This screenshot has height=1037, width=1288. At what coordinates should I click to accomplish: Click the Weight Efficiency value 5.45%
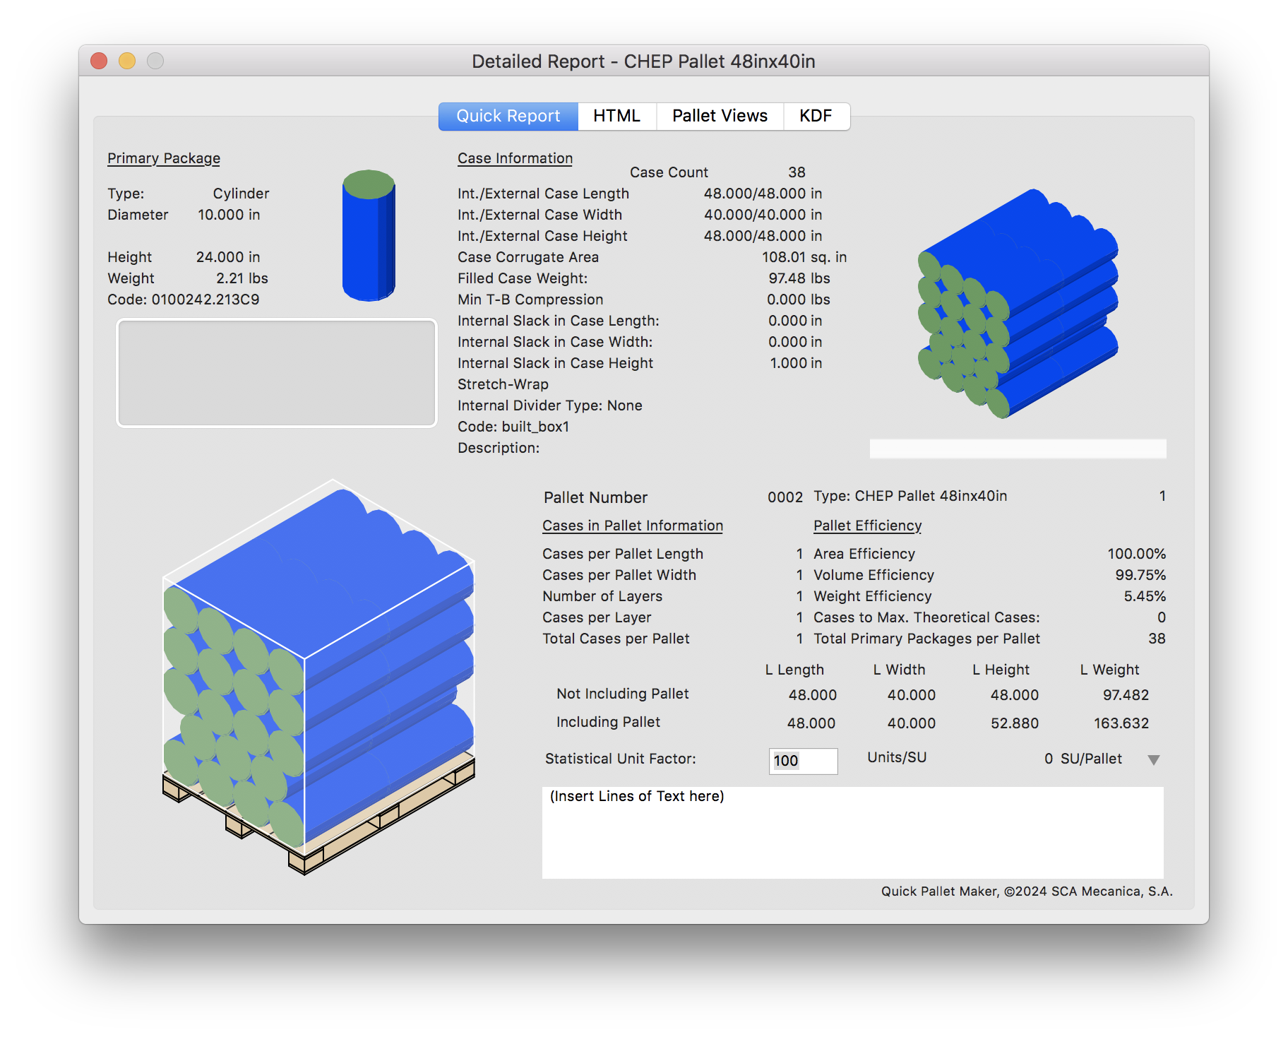click(x=1145, y=596)
